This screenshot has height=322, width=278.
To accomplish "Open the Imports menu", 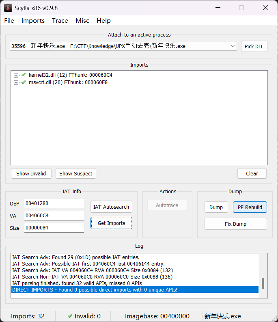I will point(33,21).
